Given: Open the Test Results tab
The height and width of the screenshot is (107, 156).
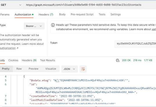Looking at the screenshot, I should (48, 60).
